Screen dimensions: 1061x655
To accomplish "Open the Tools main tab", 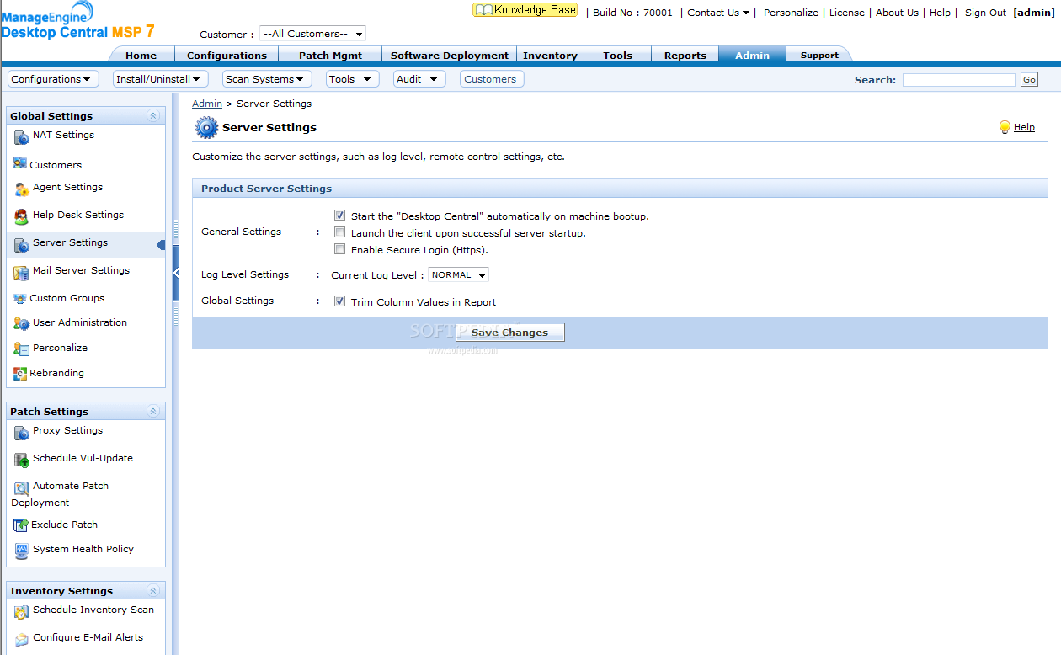I will 618,55.
